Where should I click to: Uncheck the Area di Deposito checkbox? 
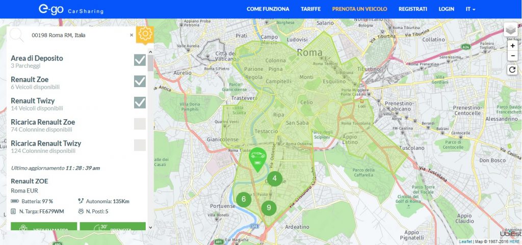click(140, 60)
